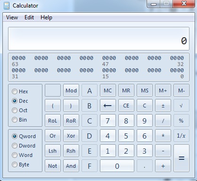The image size is (197, 181).
Task: Click the 1/x reciprocal button
Action: pyautogui.click(x=181, y=136)
